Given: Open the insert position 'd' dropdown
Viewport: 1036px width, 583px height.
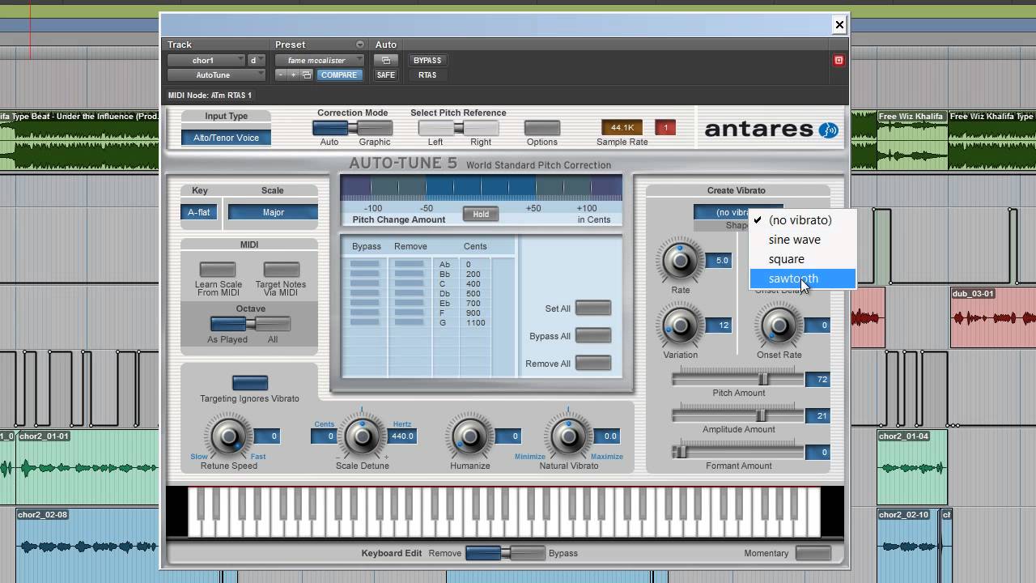Looking at the screenshot, I should (256, 60).
